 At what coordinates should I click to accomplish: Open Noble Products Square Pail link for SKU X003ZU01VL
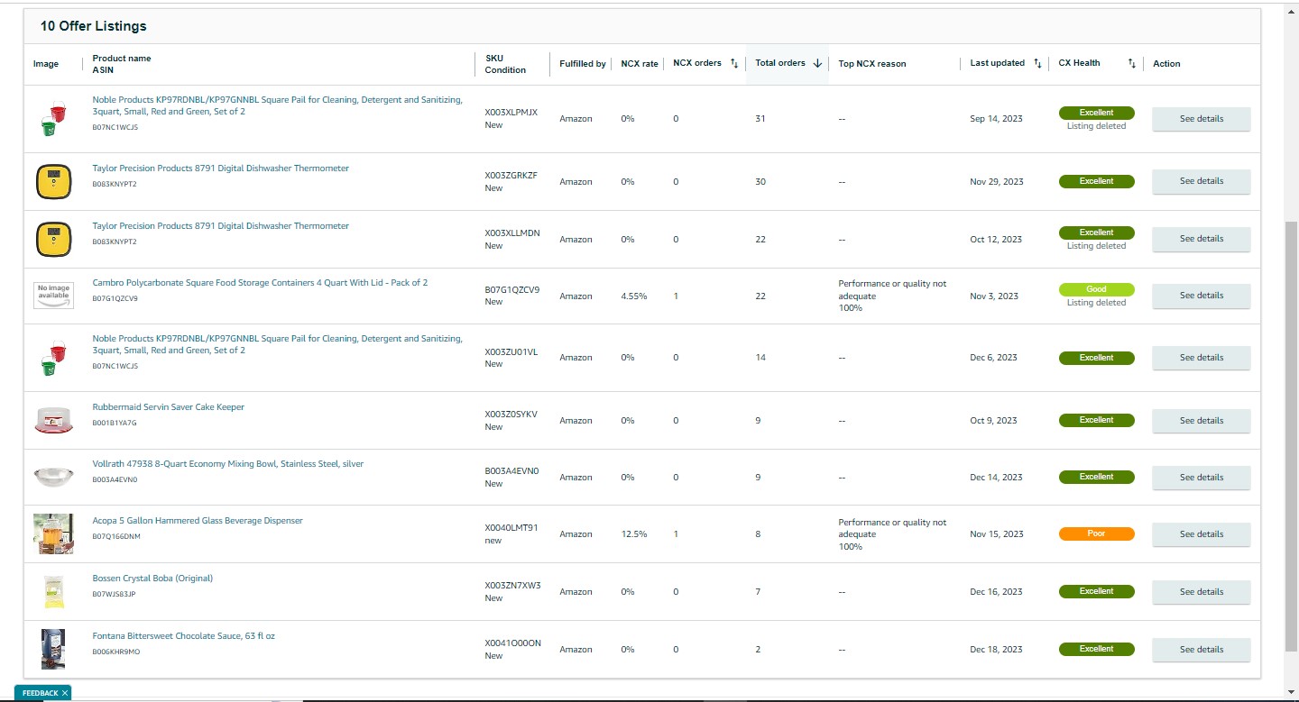[277, 344]
